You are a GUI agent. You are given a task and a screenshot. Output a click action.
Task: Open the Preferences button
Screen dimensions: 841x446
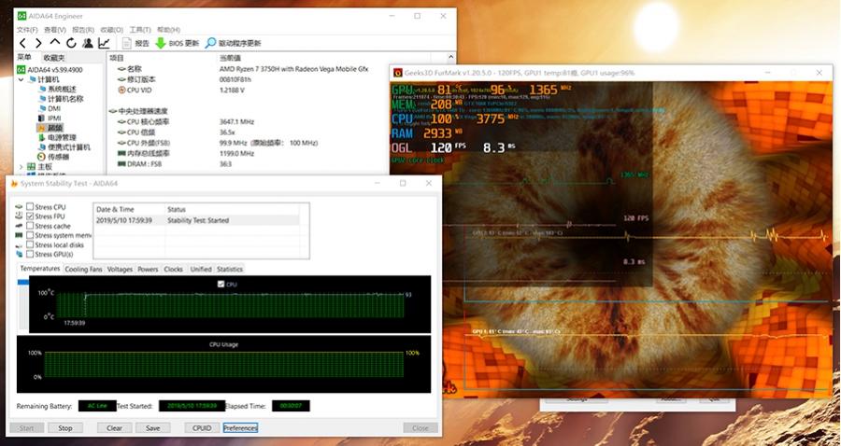tap(241, 427)
